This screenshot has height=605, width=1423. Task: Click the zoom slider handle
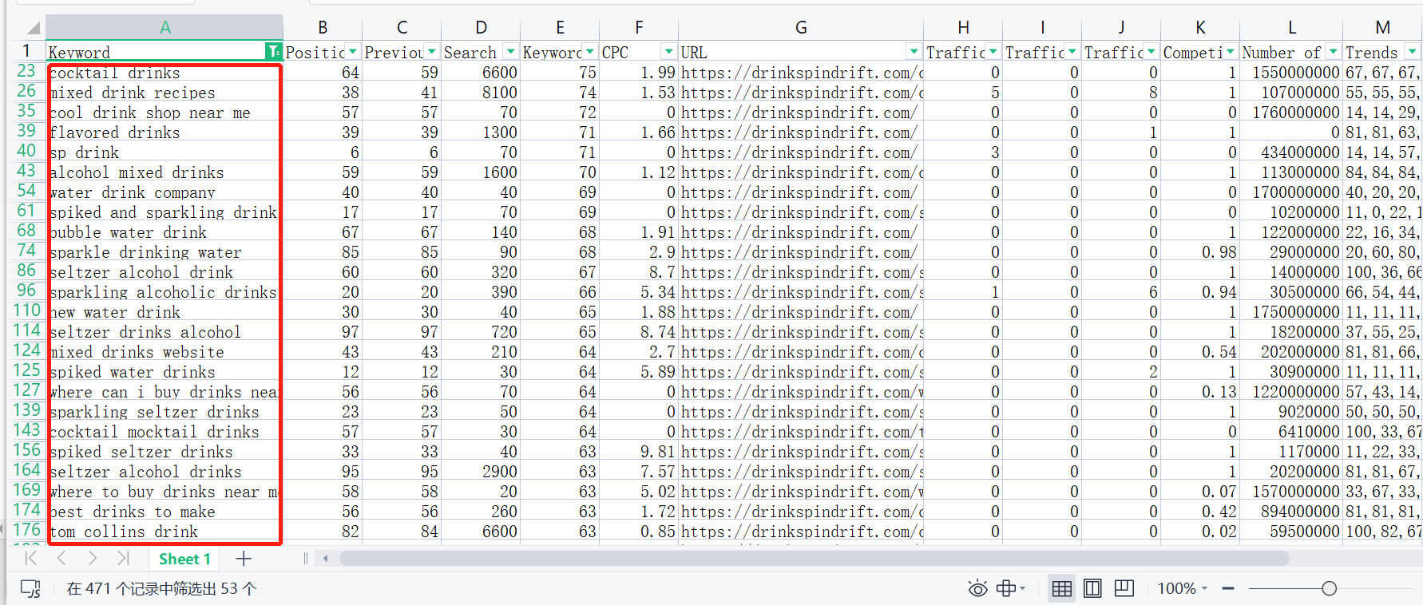point(1329,589)
